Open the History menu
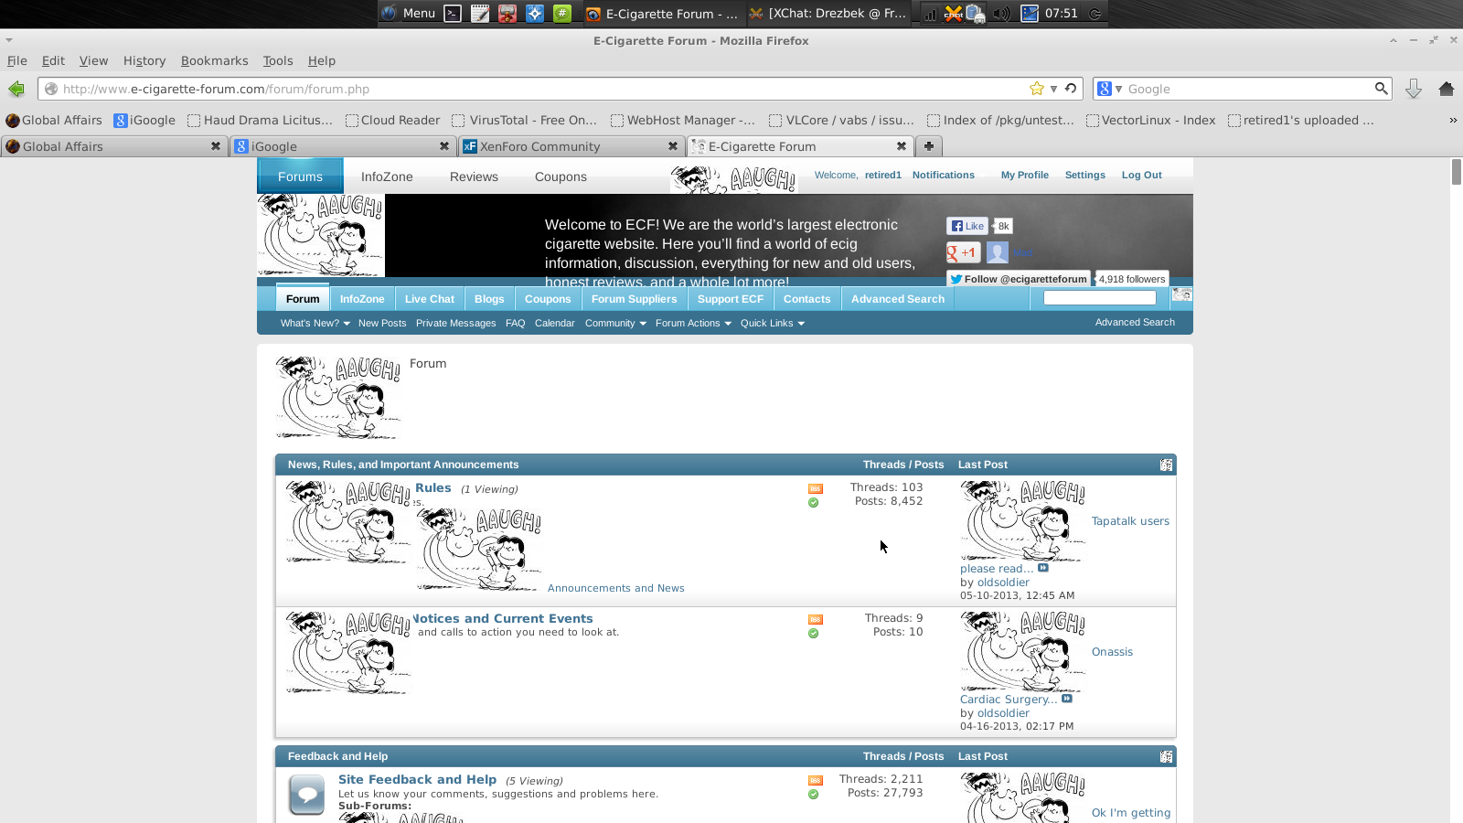Image resolution: width=1463 pixels, height=823 pixels. pos(144,60)
